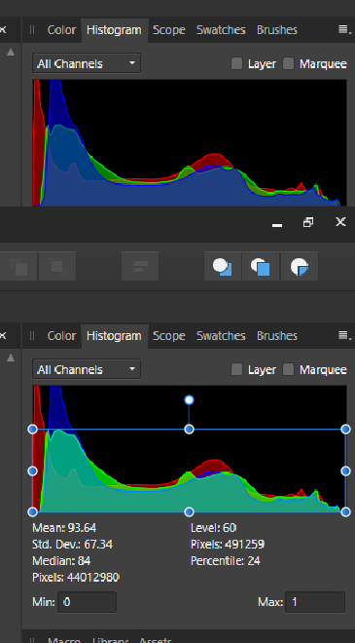Enable the Layer checkbox in upper Histogram panel
Screen dimensions: 355x643
236,63
